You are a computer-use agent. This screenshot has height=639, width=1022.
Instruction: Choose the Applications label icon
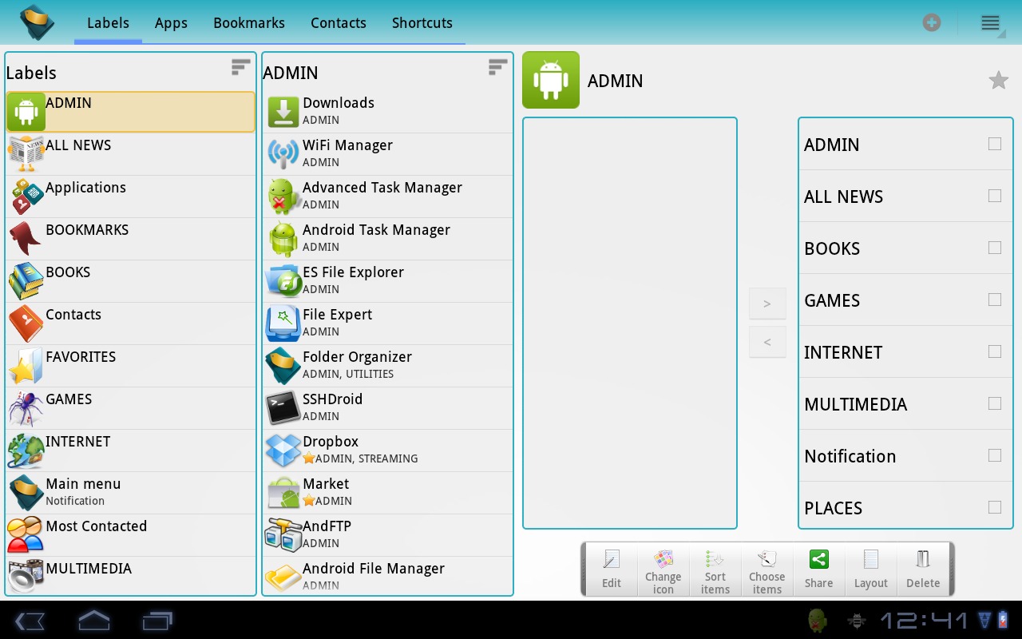click(26, 196)
